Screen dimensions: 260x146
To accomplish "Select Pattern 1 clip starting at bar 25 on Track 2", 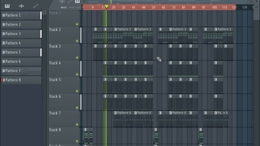I will tap(123, 35).
